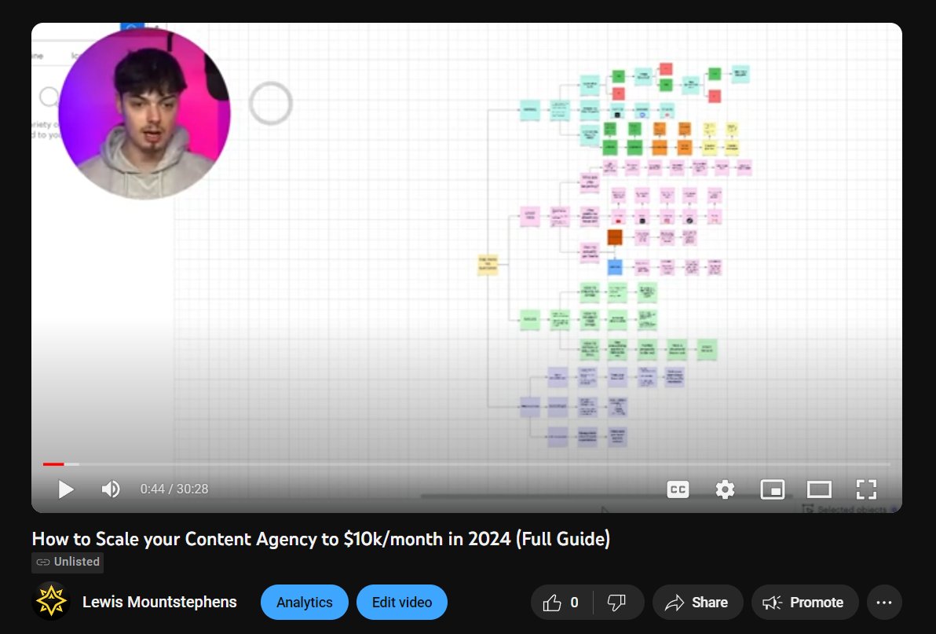Play the video
Screen dimensions: 936x634
[66, 489]
